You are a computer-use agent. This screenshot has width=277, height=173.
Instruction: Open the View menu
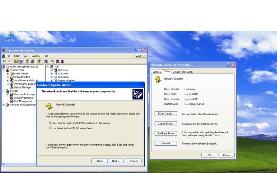click(26, 56)
